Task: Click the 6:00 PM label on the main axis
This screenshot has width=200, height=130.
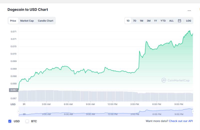Action: (x=157, y=104)
